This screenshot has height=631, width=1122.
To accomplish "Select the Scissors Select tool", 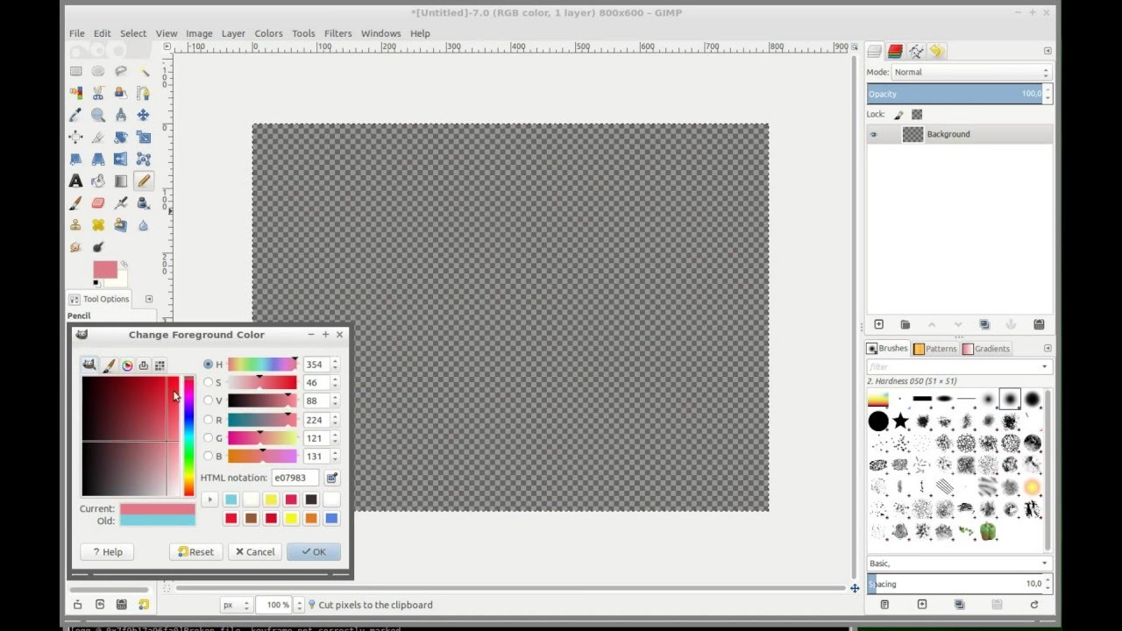I will [x=98, y=93].
